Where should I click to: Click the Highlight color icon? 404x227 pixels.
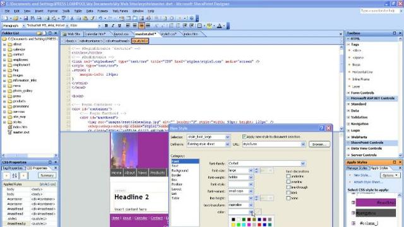[209, 26]
